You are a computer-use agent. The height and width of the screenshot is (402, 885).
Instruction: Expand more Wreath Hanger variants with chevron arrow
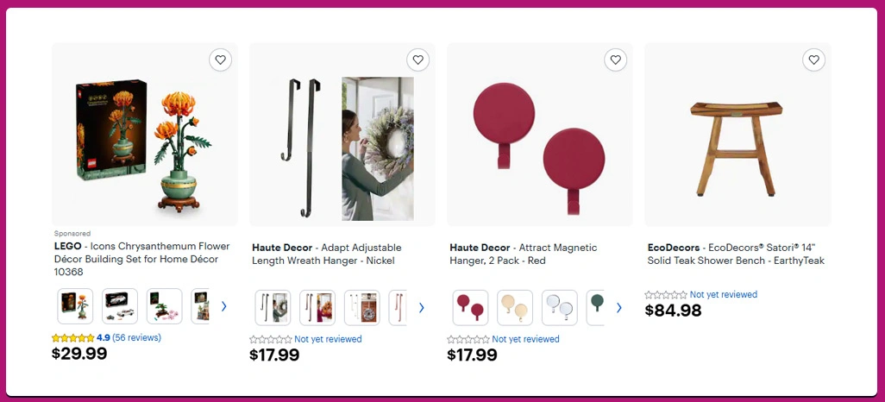pyautogui.click(x=421, y=308)
